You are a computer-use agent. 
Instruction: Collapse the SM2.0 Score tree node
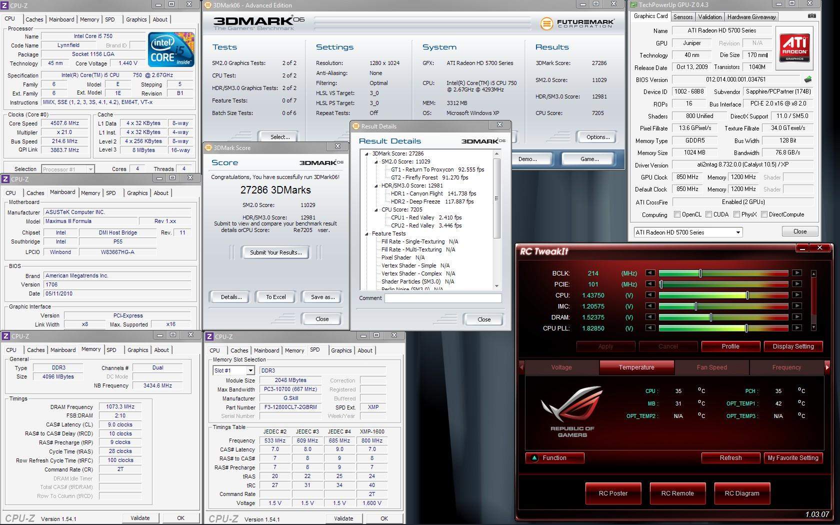[376, 162]
